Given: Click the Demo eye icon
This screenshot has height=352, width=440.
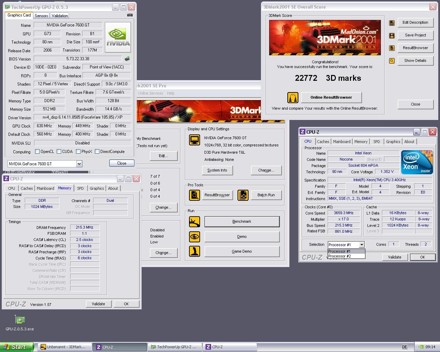Looking at the screenshot, I should [x=195, y=236].
